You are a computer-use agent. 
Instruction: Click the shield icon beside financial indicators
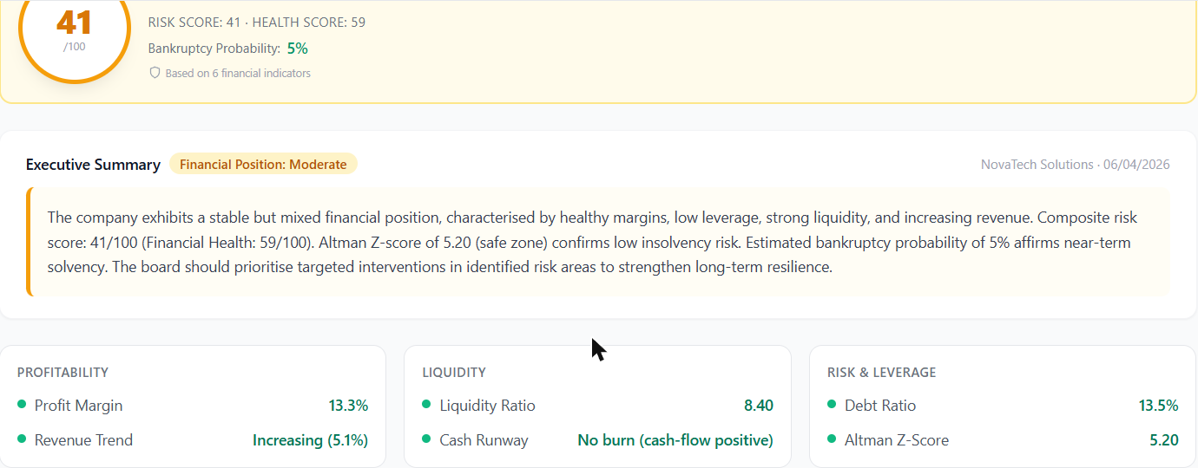click(155, 74)
